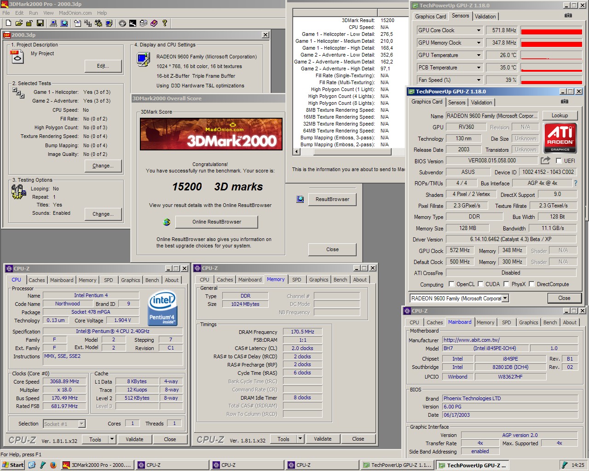Click the camera screenshot icon in front GPU-Z
The image size is (589, 471).
(565, 102)
